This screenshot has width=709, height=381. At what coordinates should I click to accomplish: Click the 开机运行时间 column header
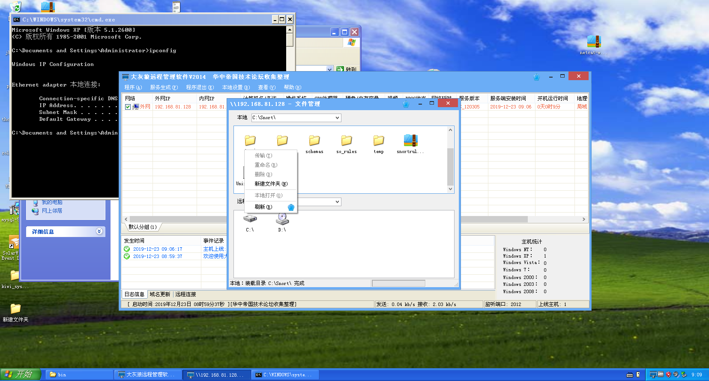coord(555,99)
